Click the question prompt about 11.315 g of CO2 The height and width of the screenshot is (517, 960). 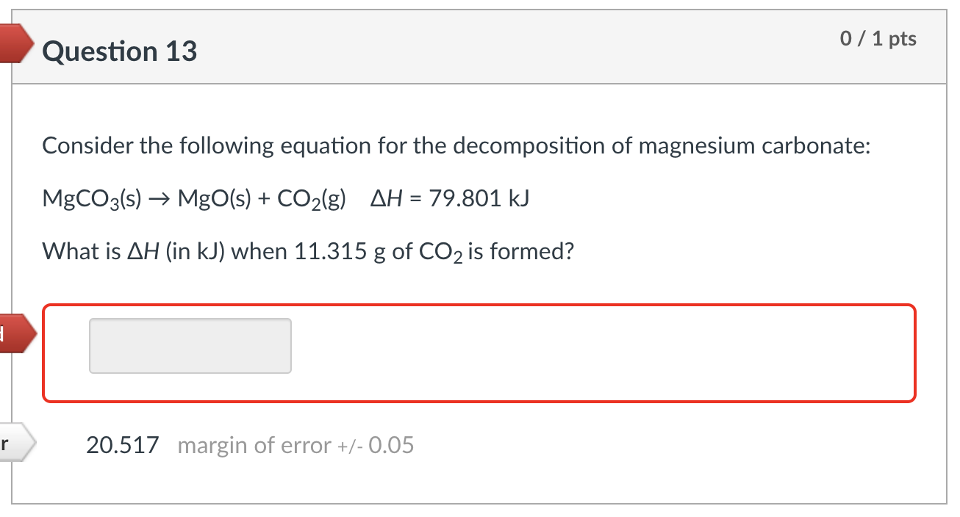click(x=307, y=251)
